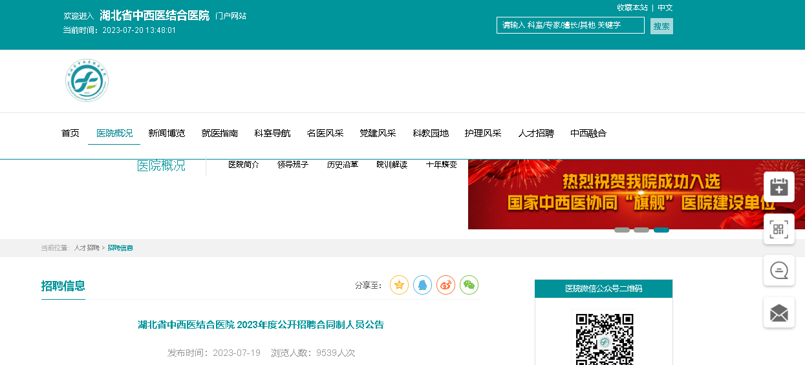This screenshot has height=365, width=805.
Task: Select the third active banner indicator
Action: [661, 230]
